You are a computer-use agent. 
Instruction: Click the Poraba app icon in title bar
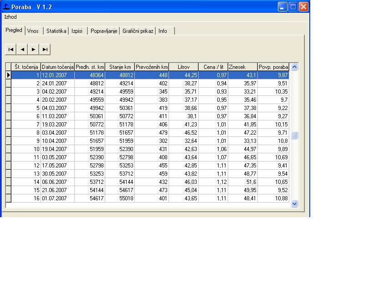[6, 6]
